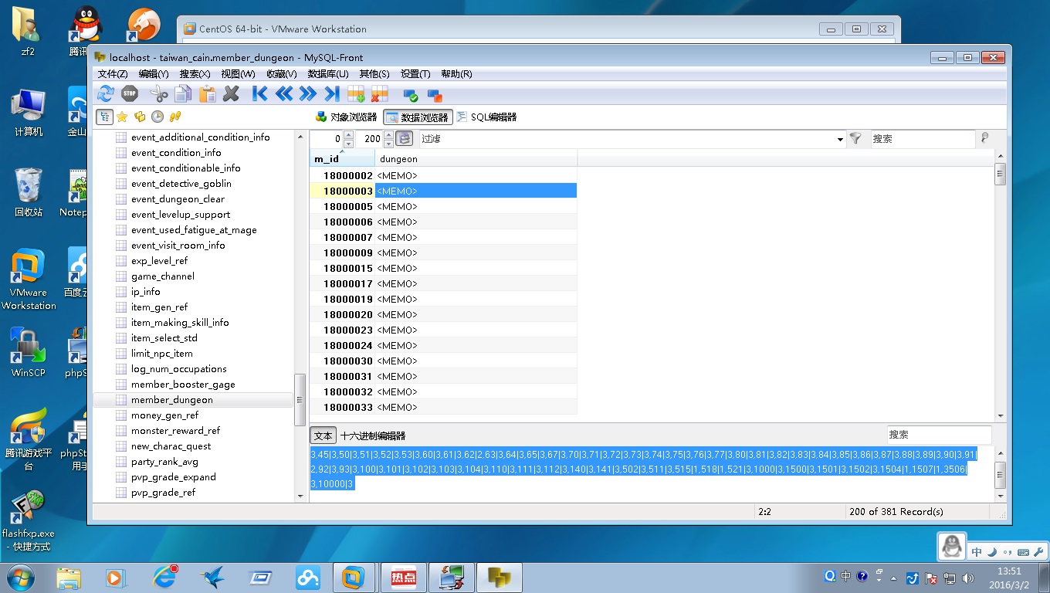
Task: Click the black X Delete icon
Action: point(231,94)
